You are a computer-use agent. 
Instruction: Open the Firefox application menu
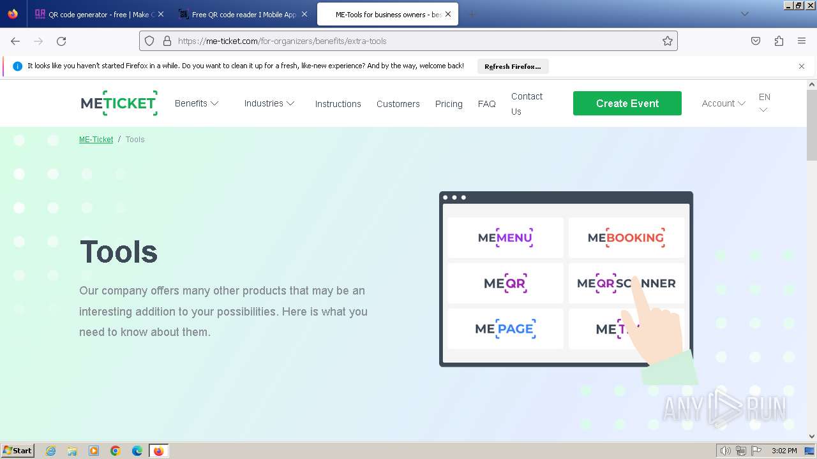pyautogui.click(x=802, y=41)
